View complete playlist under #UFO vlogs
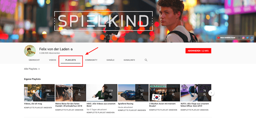This screenshot has width=256, height=119. 195,110
